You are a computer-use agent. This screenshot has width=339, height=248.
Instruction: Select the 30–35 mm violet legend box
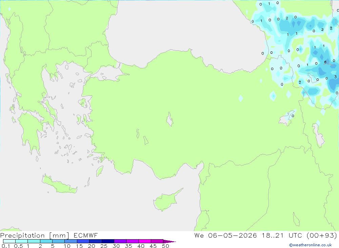[x=120, y=241]
